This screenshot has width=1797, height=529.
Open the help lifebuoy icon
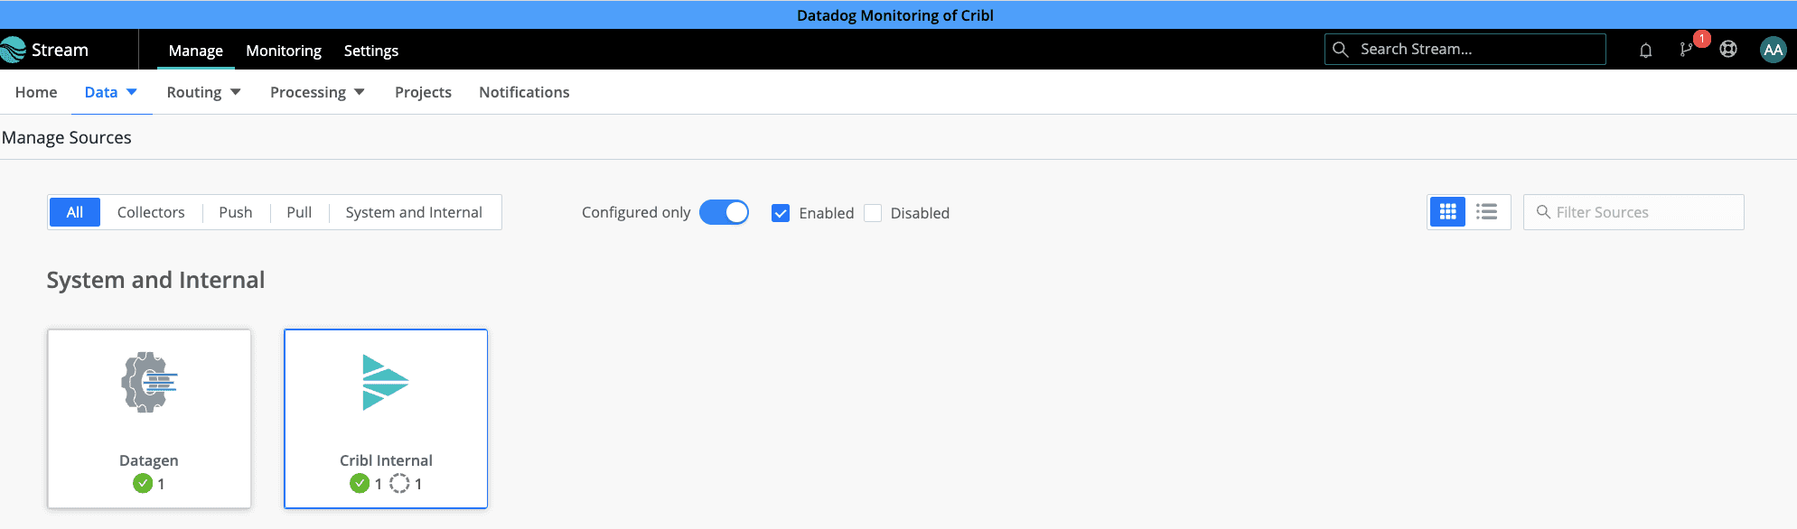pyautogui.click(x=1728, y=50)
